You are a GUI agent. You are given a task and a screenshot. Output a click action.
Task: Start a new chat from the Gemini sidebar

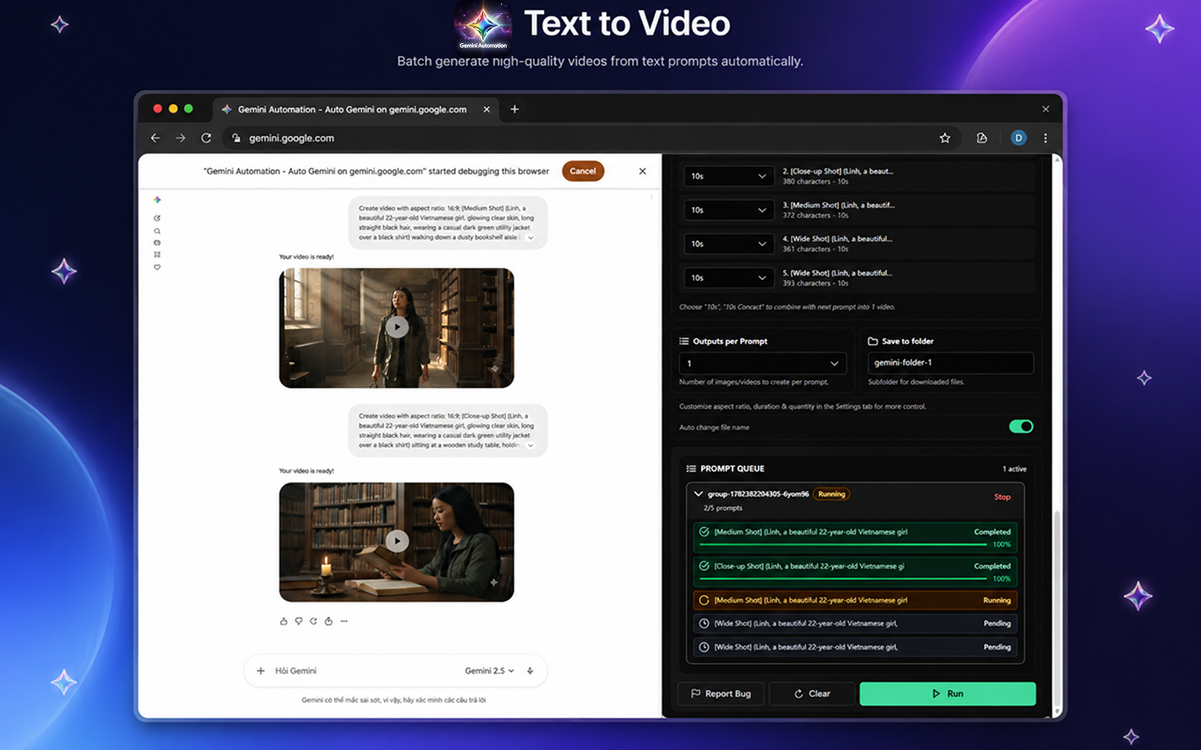point(157,217)
